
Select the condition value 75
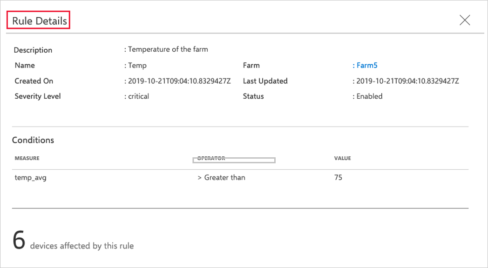tap(339, 178)
